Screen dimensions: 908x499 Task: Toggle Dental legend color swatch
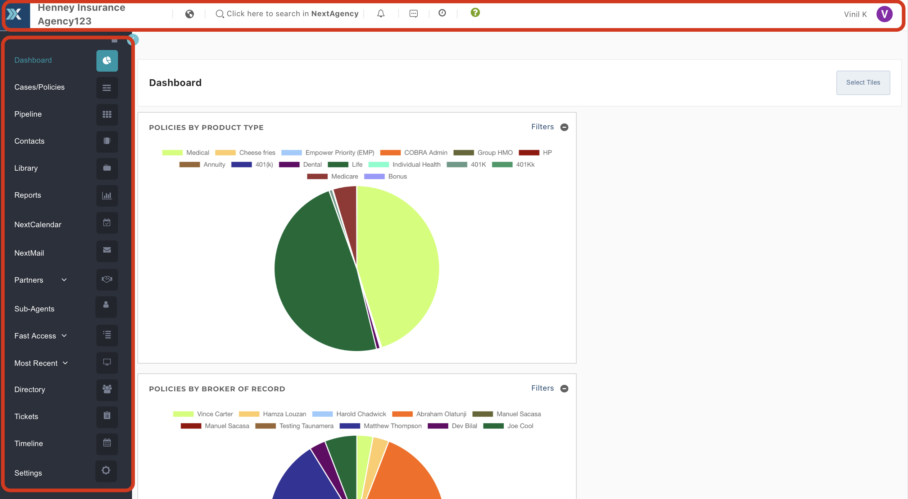click(x=289, y=165)
